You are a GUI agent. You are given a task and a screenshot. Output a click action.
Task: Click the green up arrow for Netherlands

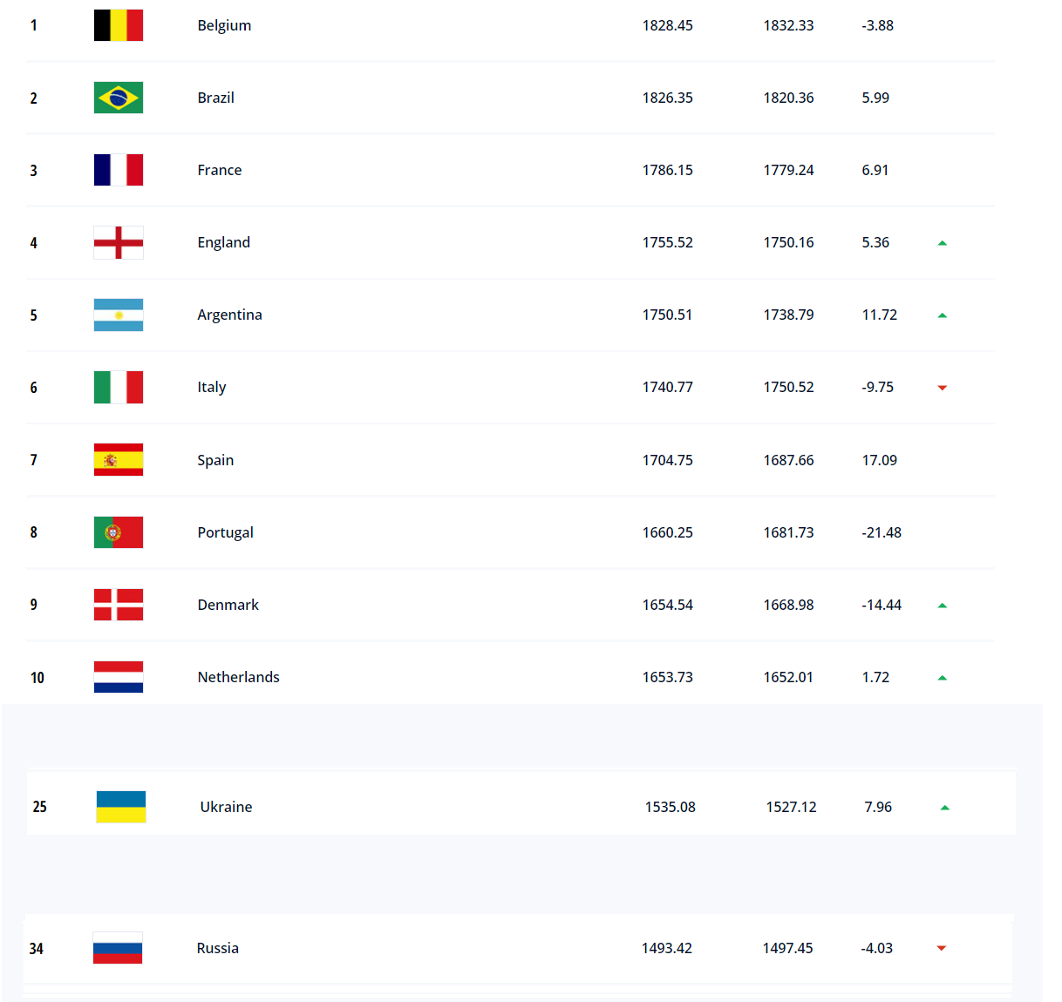tap(942, 678)
